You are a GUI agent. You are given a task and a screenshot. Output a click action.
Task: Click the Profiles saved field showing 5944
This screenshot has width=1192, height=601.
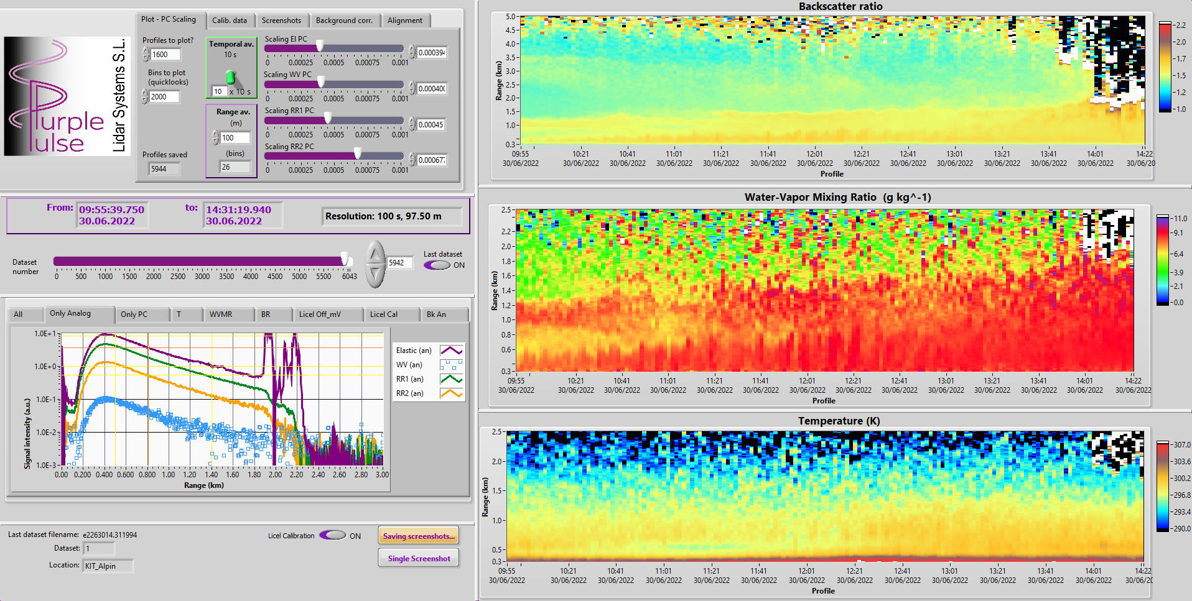click(x=164, y=169)
